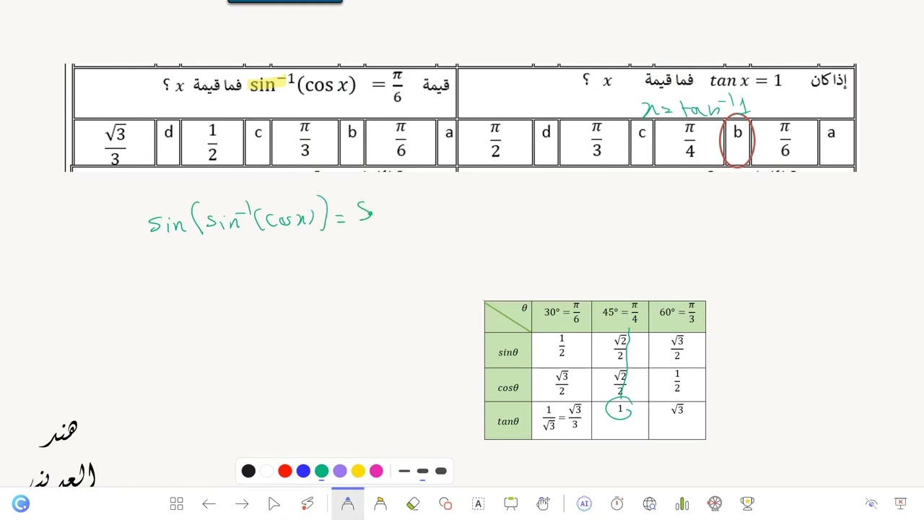Viewport: 924px width, 520px height.
Task: Click answer letter 'd' in the sin⁻¹ question
Action: coord(168,133)
